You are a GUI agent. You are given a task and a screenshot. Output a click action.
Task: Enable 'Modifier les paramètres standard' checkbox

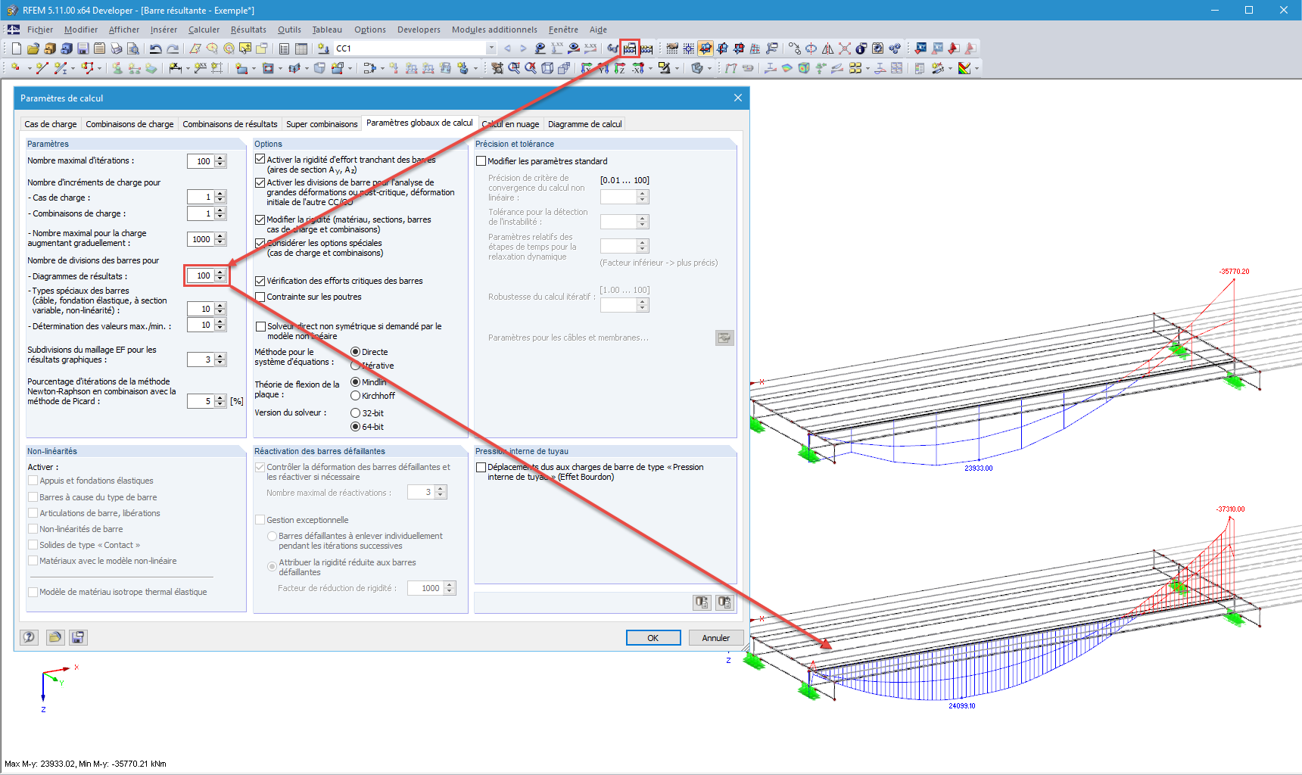click(x=481, y=161)
